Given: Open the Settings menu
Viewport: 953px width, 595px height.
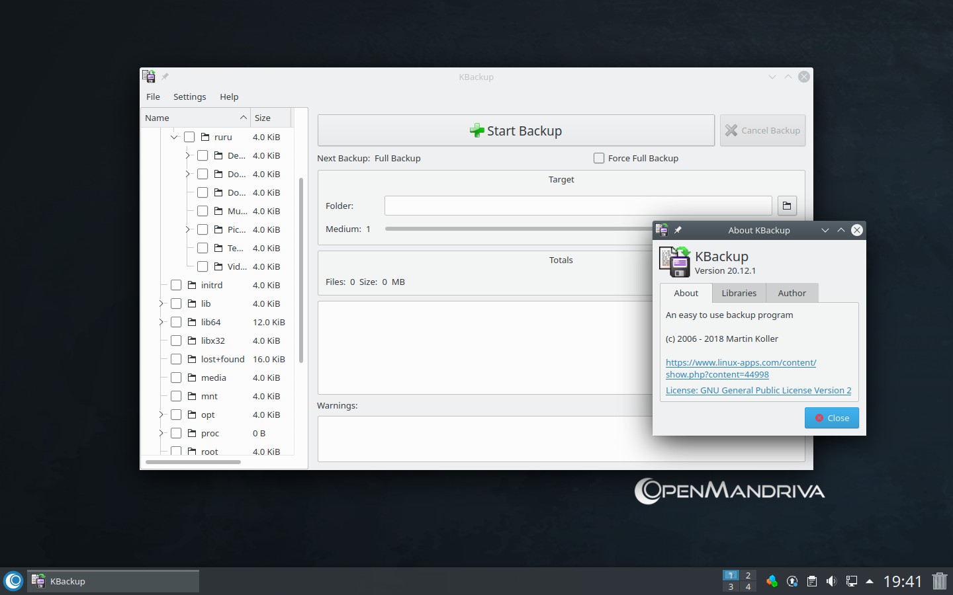Looking at the screenshot, I should click(190, 97).
